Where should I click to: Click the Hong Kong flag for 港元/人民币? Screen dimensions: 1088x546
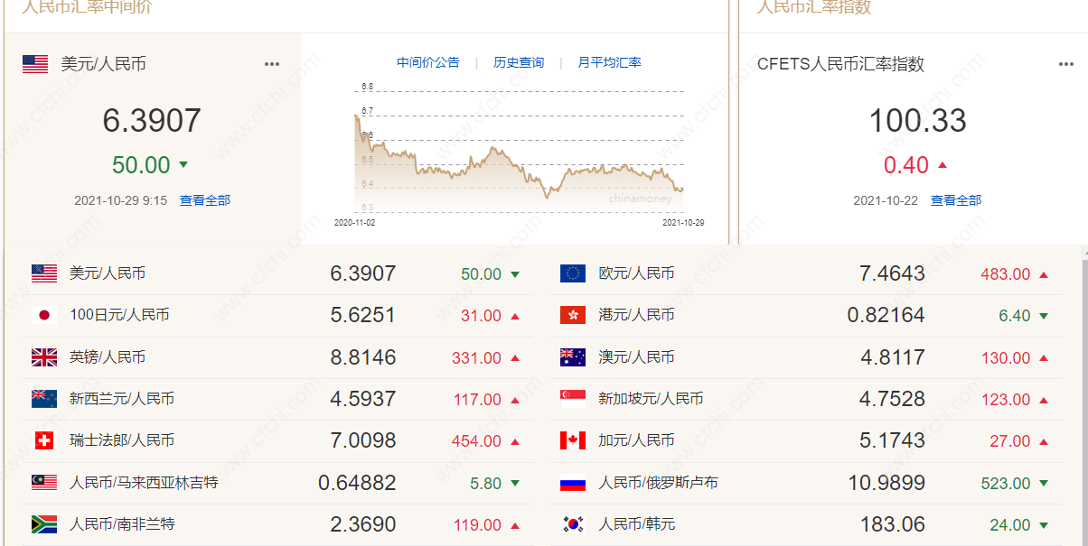point(573,315)
